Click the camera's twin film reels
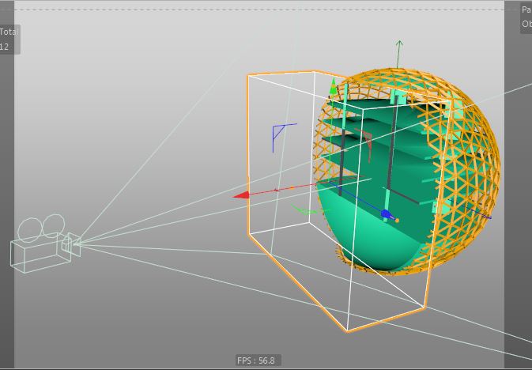Viewport: 532px width, 370px height. click(x=41, y=228)
